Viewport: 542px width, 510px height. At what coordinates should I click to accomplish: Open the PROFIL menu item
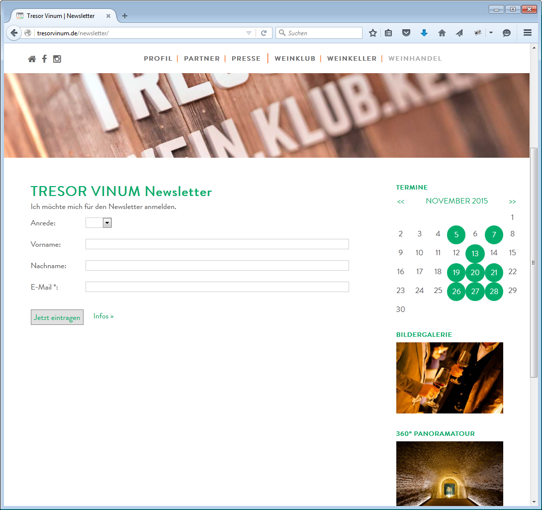point(158,59)
